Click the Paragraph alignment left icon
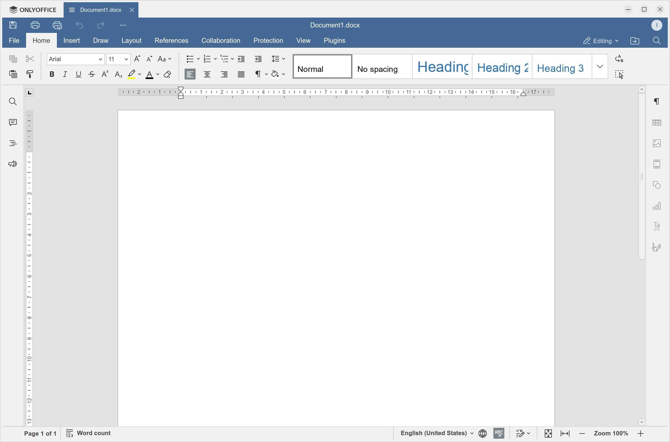Screen dimensions: 670x442 point(190,74)
